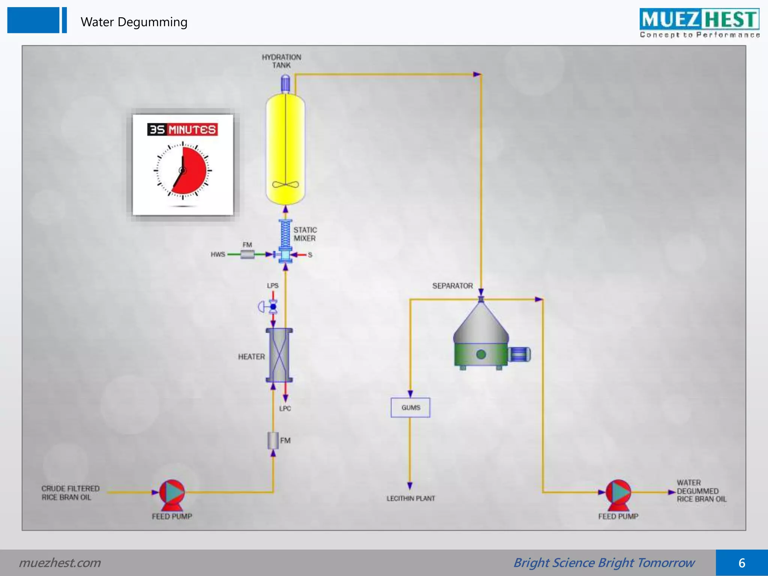Click the blue rectangle beside the title
This screenshot has height=576, width=768.
[x=33, y=20]
